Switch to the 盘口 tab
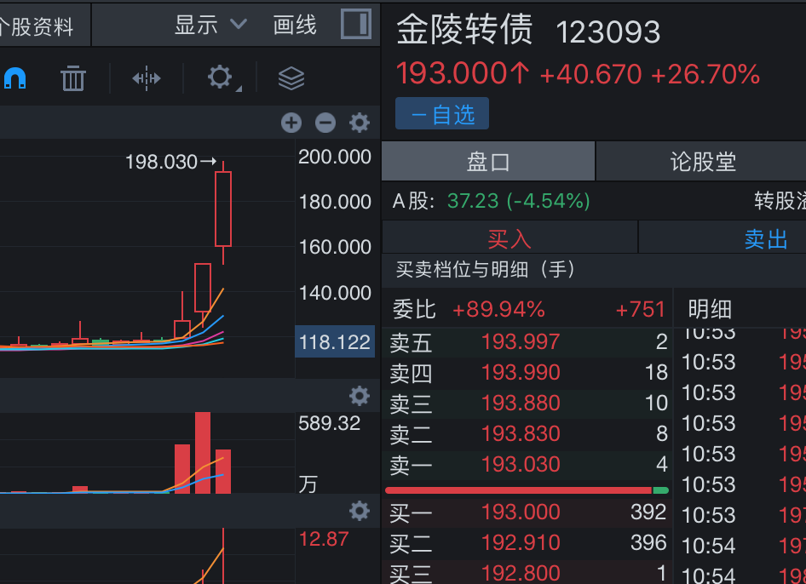The image size is (806, 584). click(x=488, y=162)
